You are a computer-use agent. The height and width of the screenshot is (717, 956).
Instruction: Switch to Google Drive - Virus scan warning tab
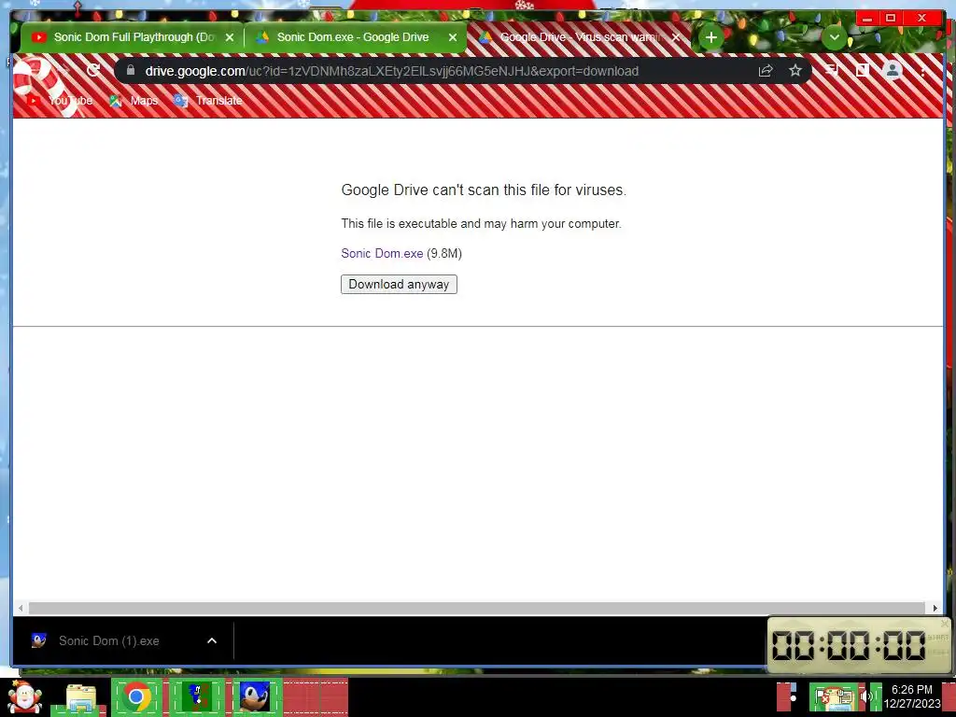click(579, 37)
